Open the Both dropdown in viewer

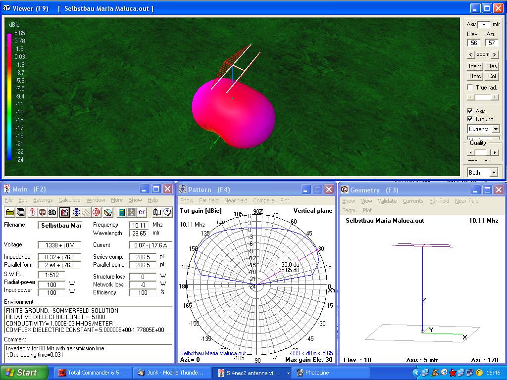(x=494, y=173)
